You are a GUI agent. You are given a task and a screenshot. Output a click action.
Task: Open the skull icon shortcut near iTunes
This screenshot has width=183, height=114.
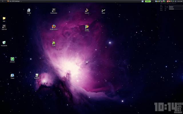point(37,76)
